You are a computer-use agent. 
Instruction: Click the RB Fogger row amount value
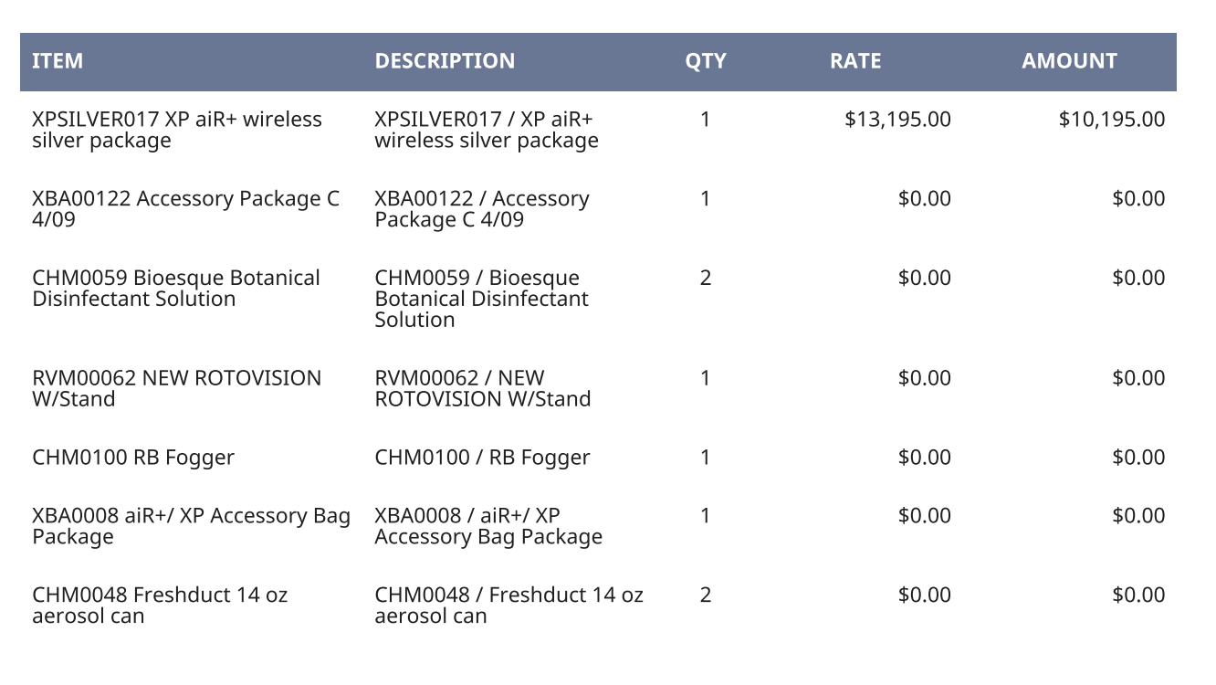(x=1138, y=458)
